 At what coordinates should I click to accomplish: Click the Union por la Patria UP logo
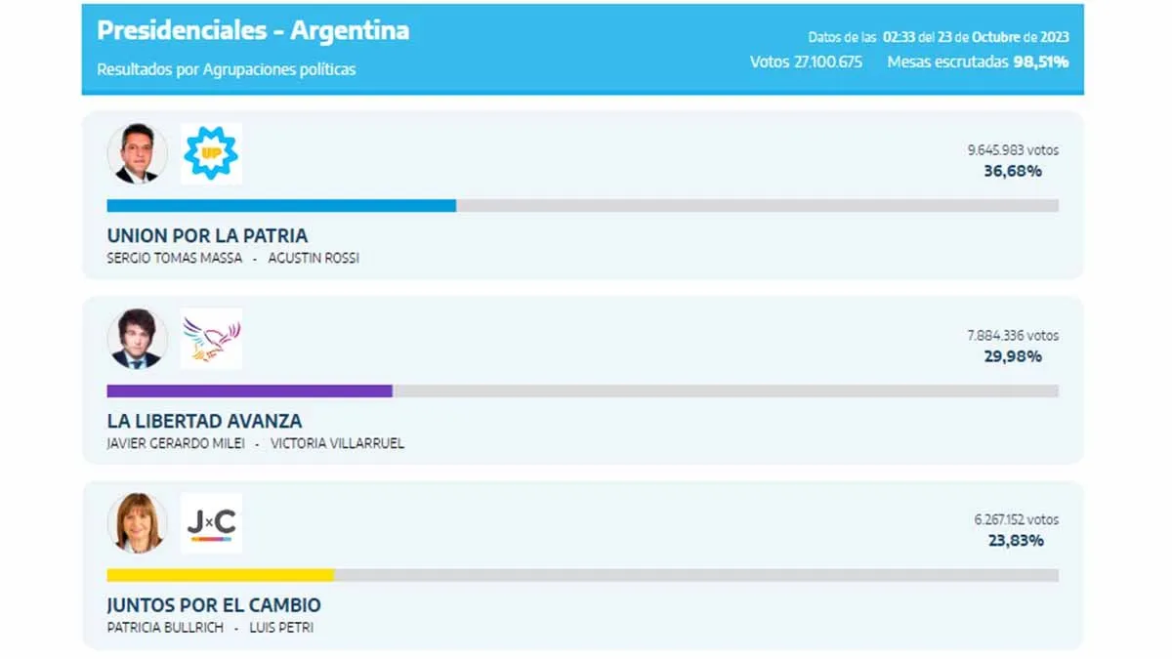[x=211, y=154]
